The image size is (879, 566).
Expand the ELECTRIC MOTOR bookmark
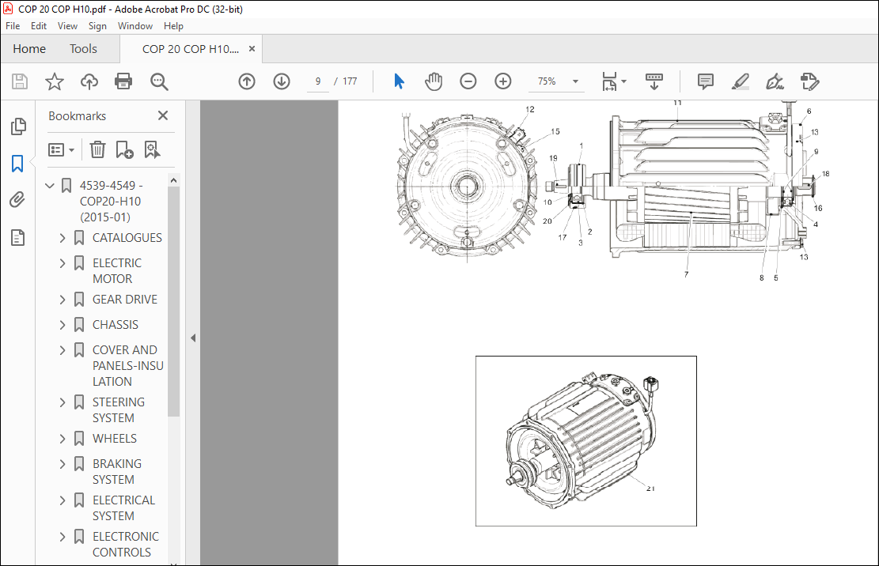[63, 263]
